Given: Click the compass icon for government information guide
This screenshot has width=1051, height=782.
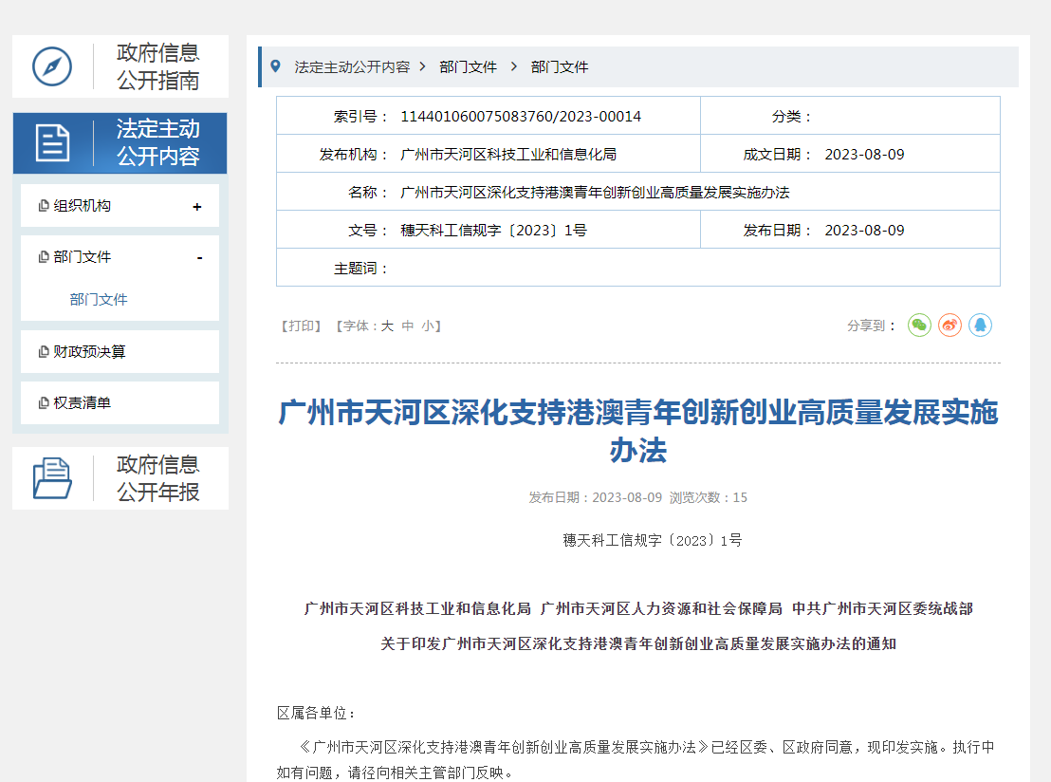Looking at the screenshot, I should tap(52, 66).
